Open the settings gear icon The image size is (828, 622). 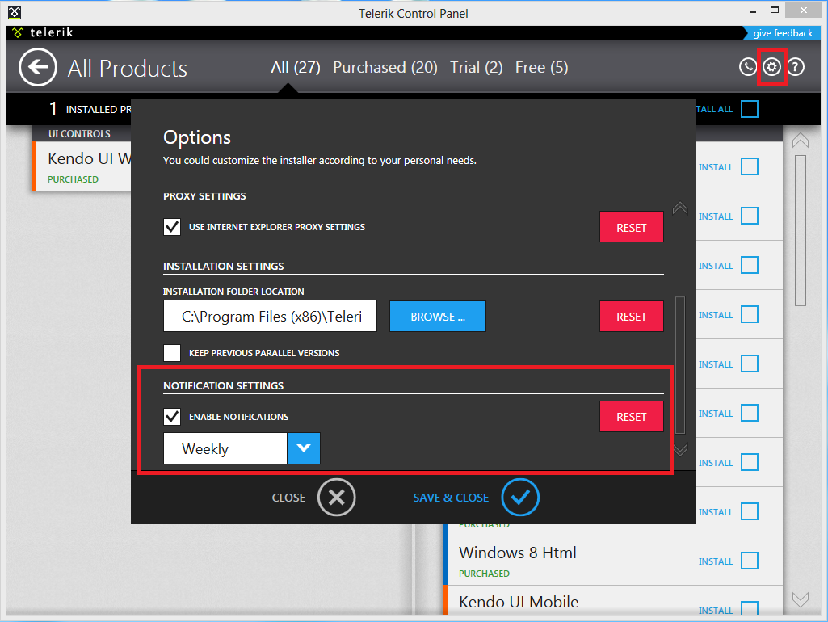coord(772,67)
